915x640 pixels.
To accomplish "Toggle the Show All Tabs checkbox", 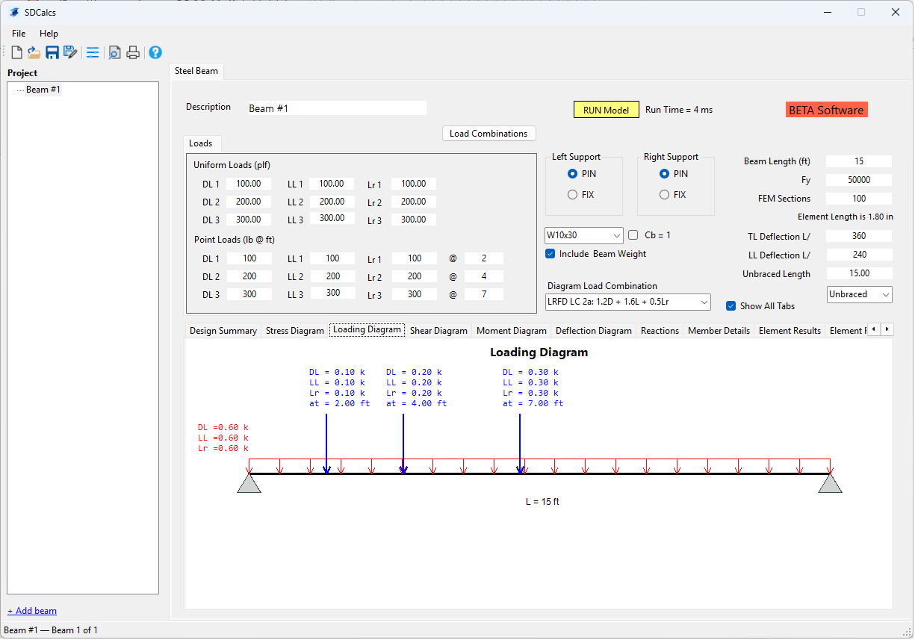I will (731, 305).
